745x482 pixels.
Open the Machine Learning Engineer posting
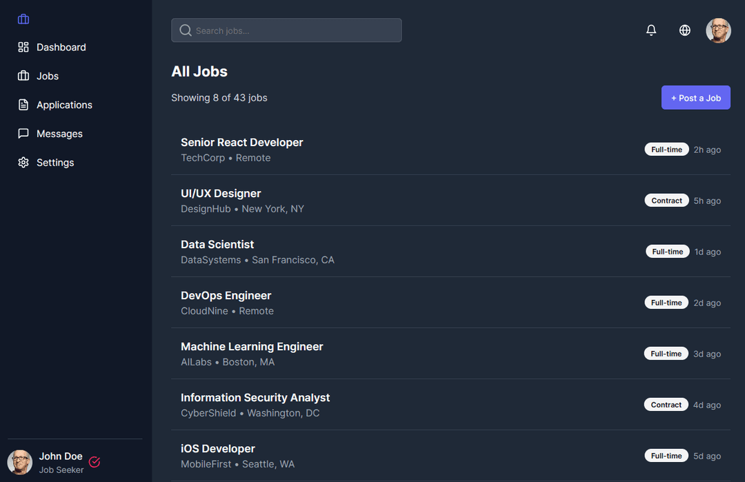click(252, 346)
